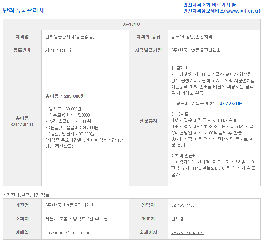Click the arrow icon beside 민간자격조회 바로가기
This screenshot has height=243, width=264.
click(234, 5)
